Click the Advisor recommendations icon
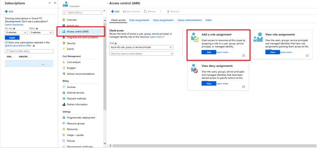This screenshot has width=317, height=148. click(64, 74)
